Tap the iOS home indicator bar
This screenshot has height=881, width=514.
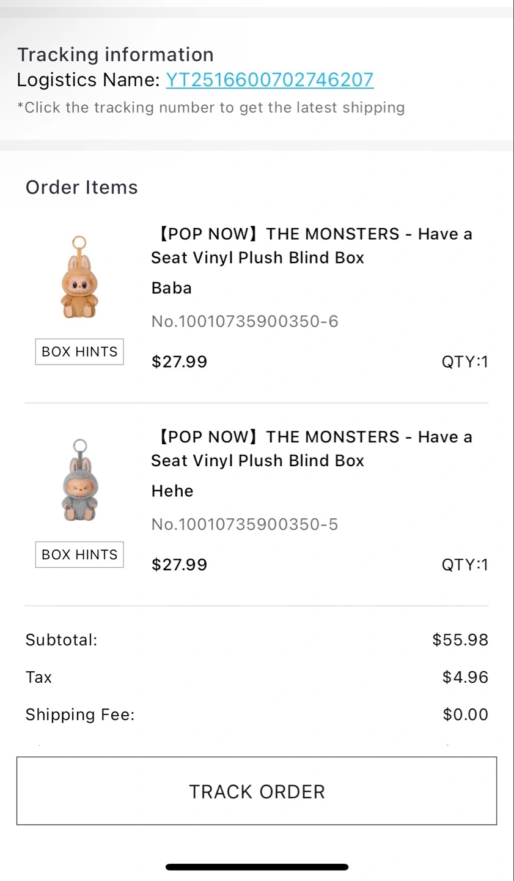click(x=257, y=866)
